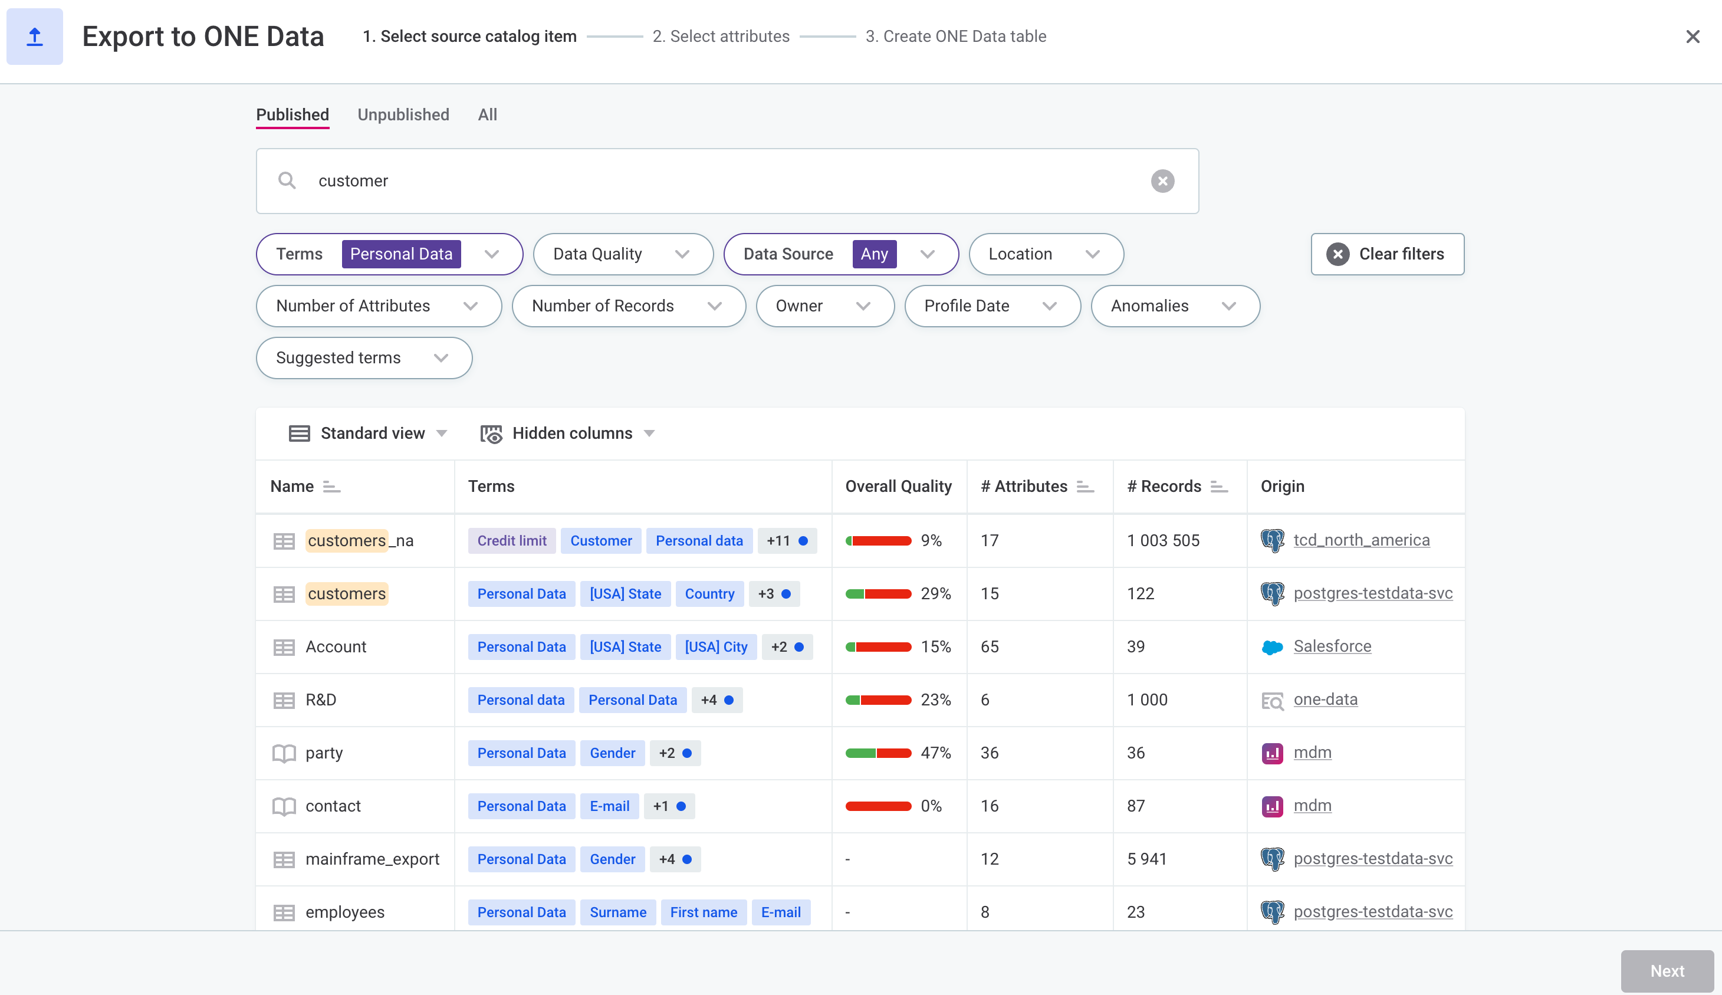The width and height of the screenshot is (1722, 995).
Task: Click the mdm origin icon on party row
Action: coord(1273,753)
